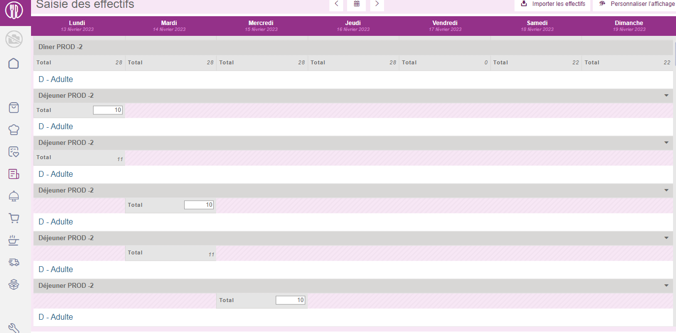
Task: Open the shopping cart orders icon
Action: [14, 218]
